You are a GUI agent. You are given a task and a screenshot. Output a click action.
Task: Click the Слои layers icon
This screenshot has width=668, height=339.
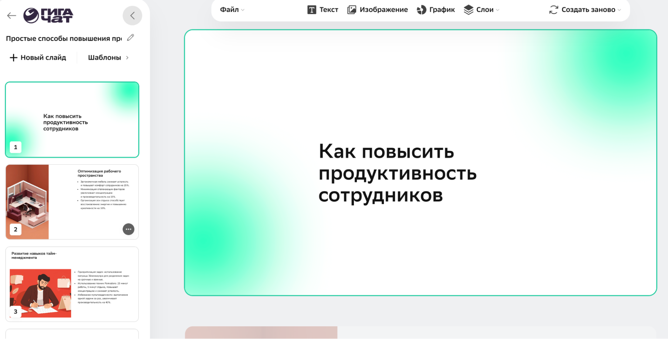tap(469, 10)
